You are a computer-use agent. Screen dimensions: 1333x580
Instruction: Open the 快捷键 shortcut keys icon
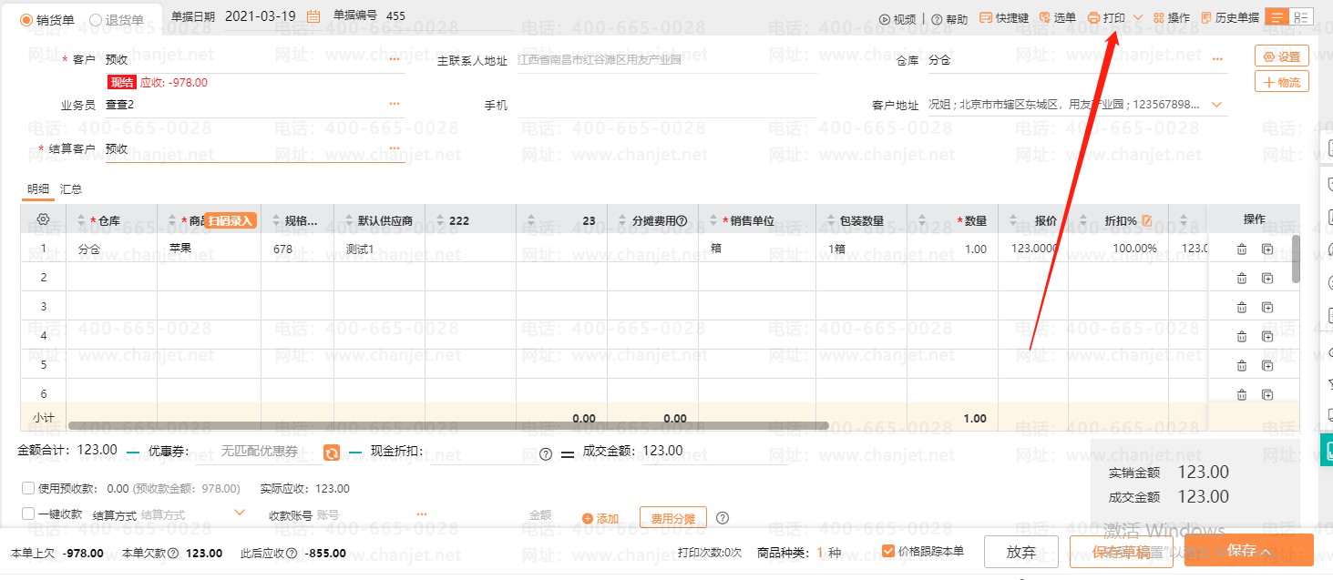click(986, 18)
